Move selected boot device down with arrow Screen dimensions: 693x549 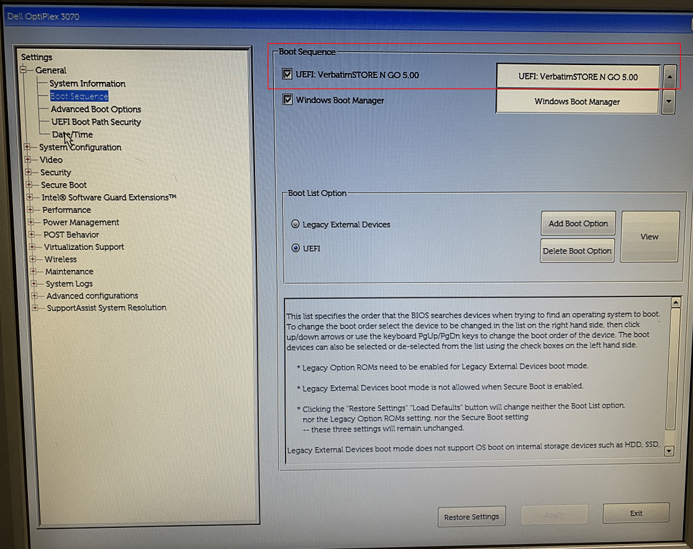pos(669,102)
